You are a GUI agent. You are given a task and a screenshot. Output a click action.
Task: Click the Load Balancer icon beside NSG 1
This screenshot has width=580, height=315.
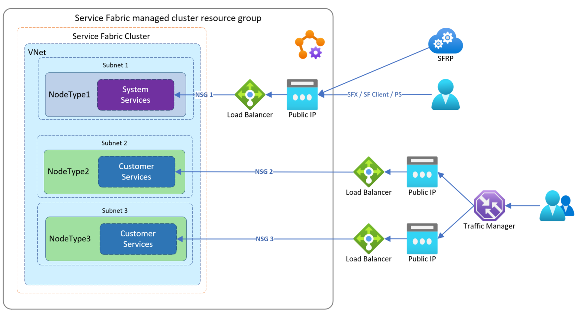(250, 95)
